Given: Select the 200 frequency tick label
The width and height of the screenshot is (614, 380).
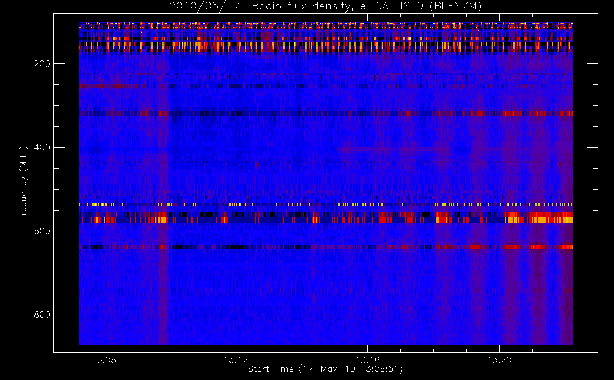Looking at the screenshot, I should (42, 64).
